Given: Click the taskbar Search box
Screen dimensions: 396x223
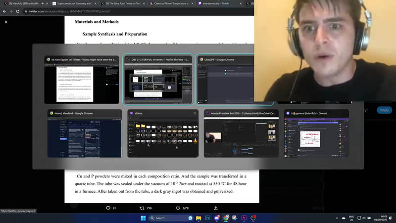Looking at the screenshot, I should (171, 218).
